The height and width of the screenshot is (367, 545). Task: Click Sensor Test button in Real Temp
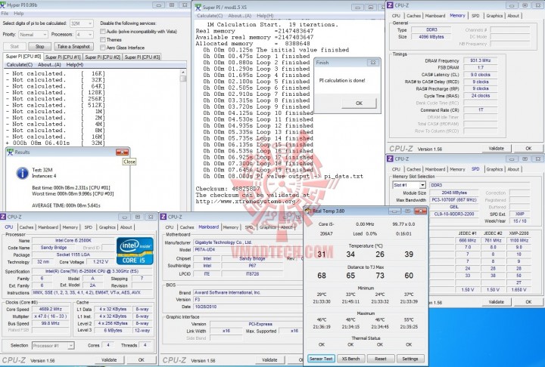pos(321,359)
